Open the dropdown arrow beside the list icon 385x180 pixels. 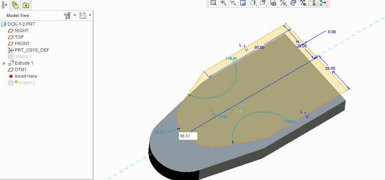90,15
